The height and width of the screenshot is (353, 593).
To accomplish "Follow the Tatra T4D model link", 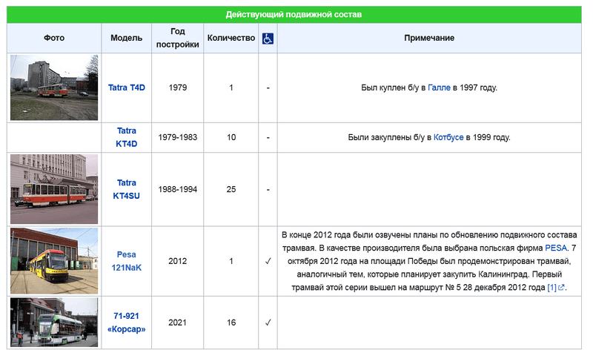I will (x=127, y=88).
